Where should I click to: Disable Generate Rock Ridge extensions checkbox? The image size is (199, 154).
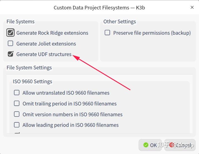pyautogui.click(x=11, y=33)
